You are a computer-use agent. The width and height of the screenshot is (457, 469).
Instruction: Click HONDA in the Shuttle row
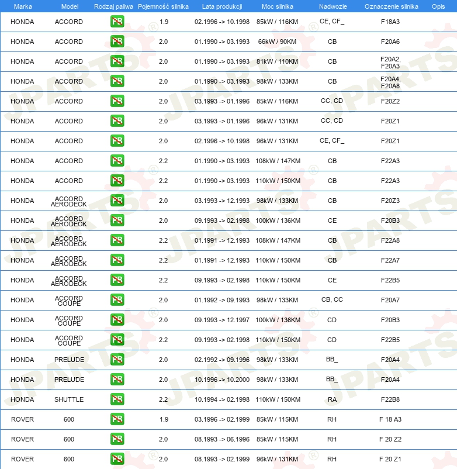22,399
